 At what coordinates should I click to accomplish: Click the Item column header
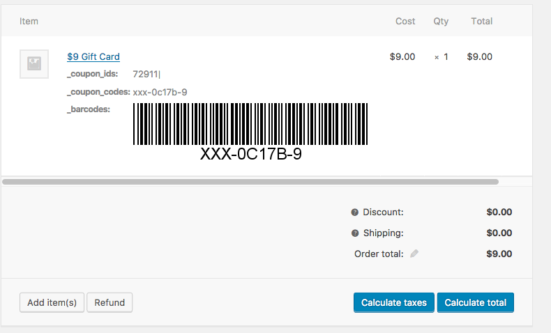click(29, 22)
